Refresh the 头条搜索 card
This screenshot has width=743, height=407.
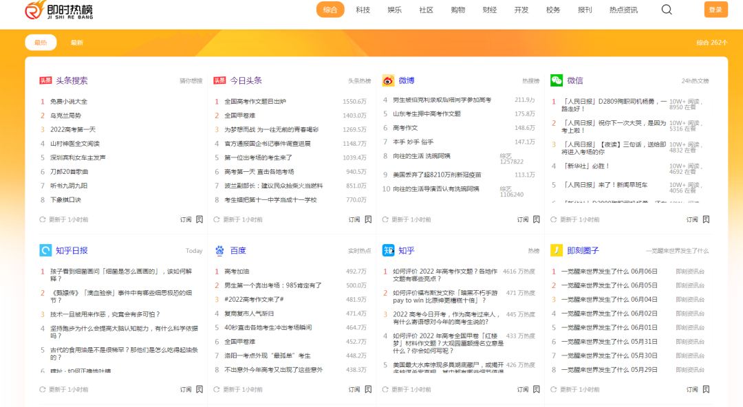point(43,219)
